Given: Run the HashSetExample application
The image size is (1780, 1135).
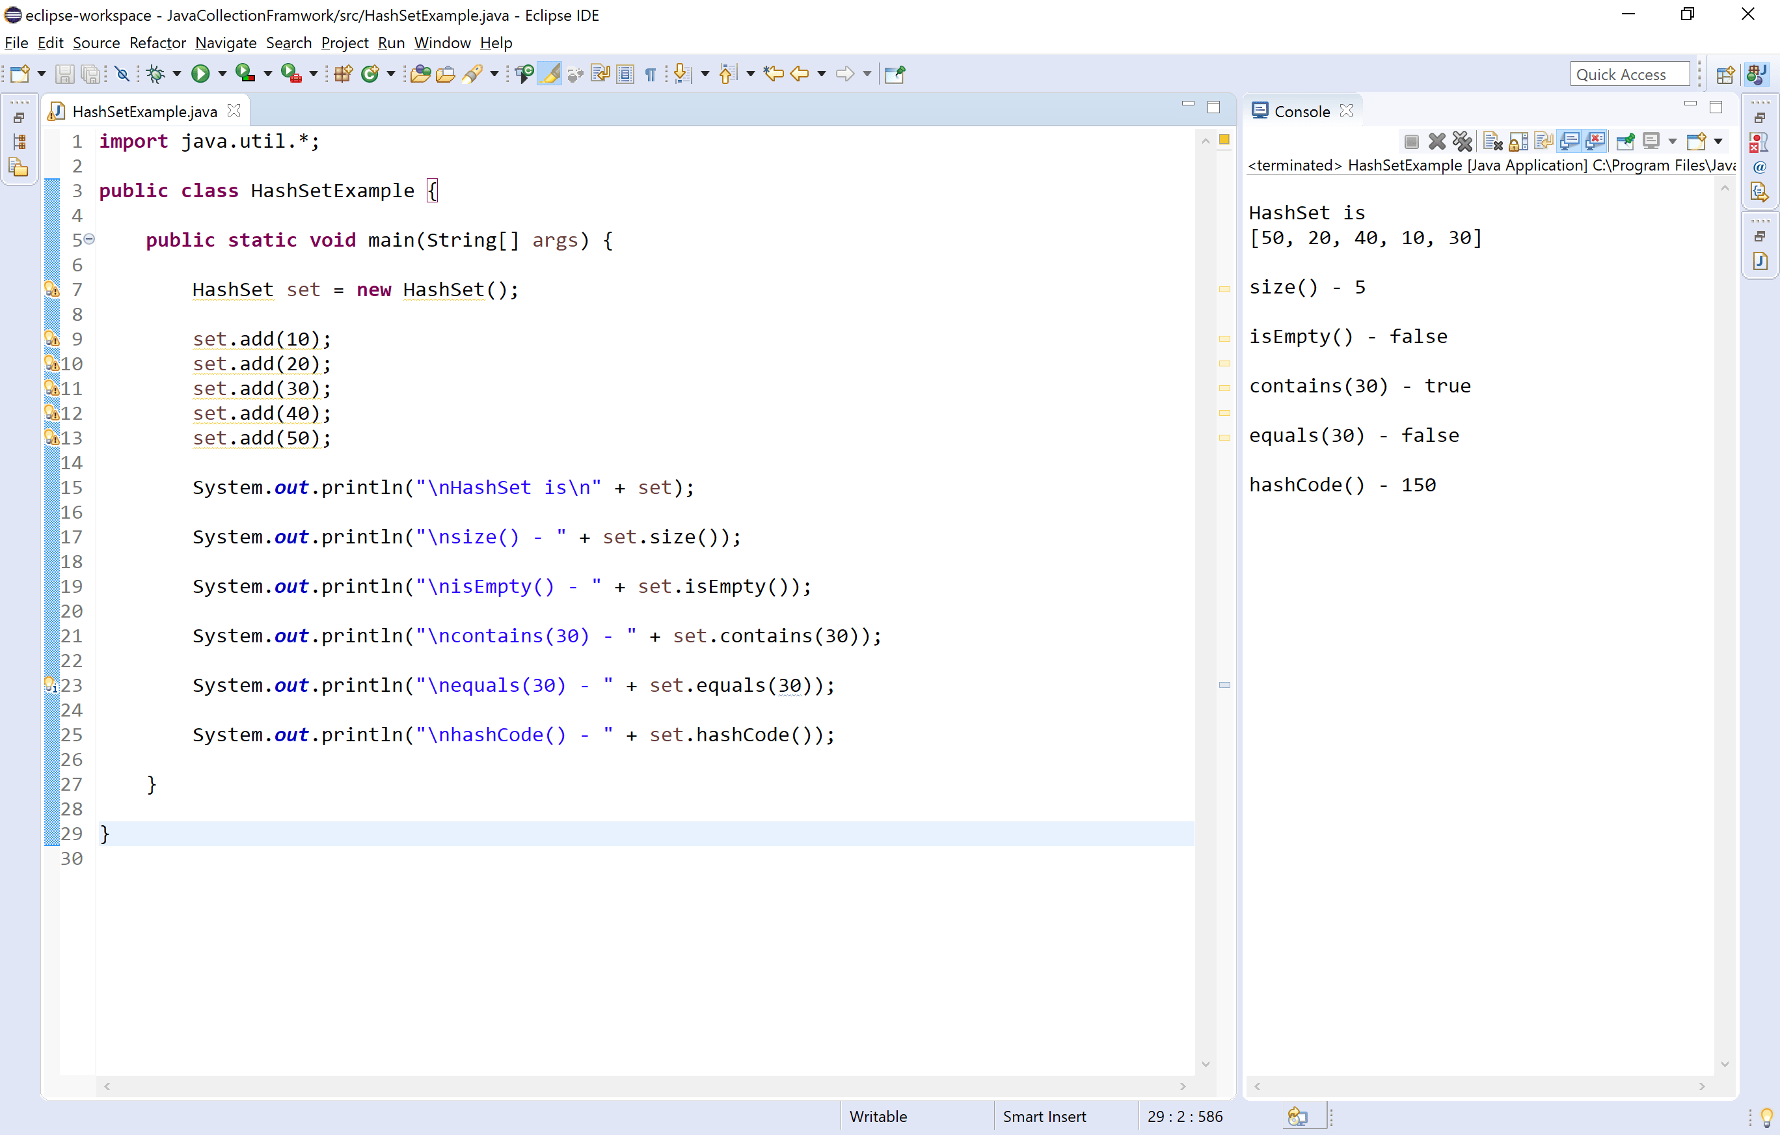Looking at the screenshot, I should (200, 73).
